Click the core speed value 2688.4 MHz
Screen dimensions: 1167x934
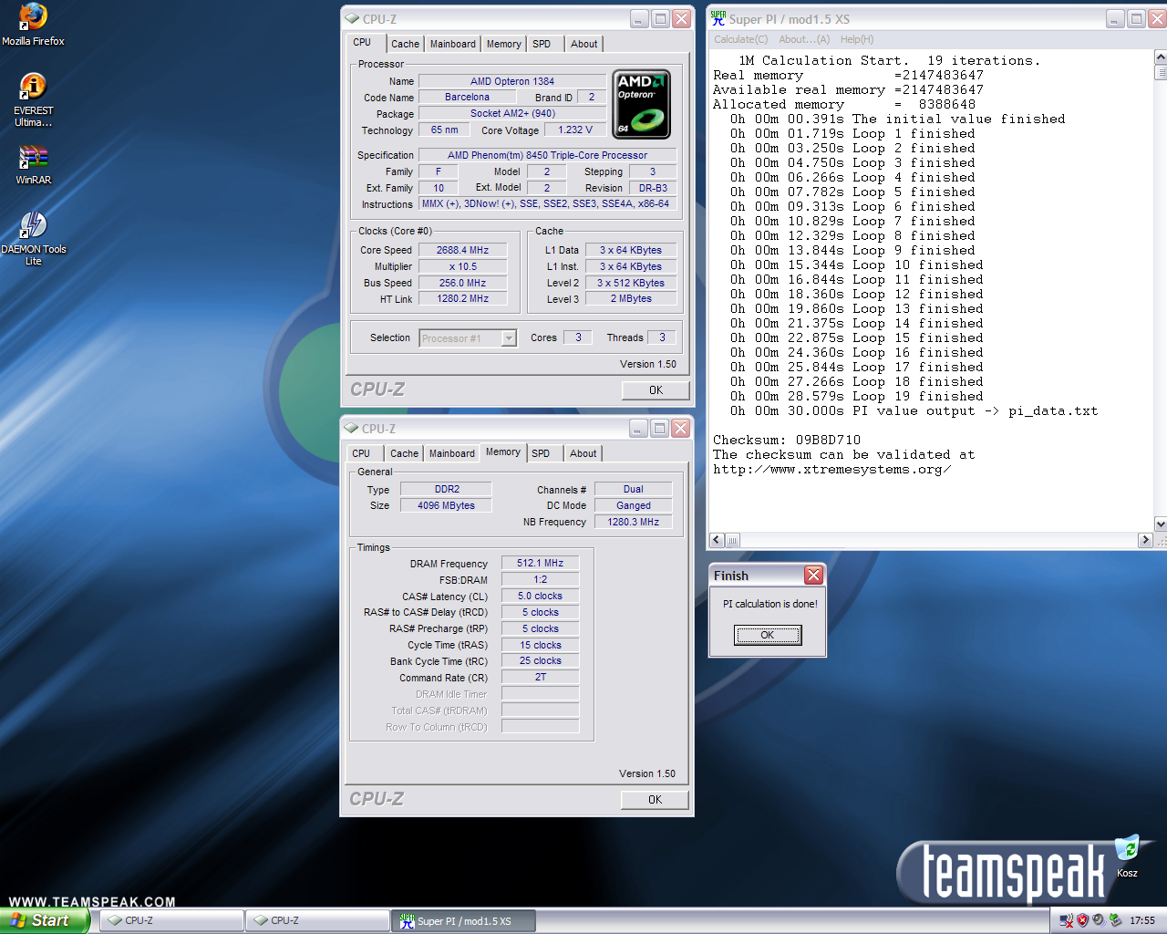[462, 250]
